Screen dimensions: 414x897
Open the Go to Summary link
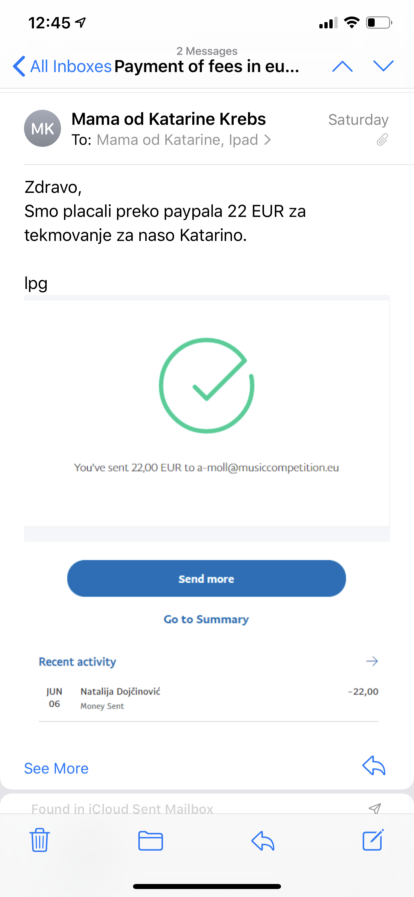pyautogui.click(x=206, y=619)
